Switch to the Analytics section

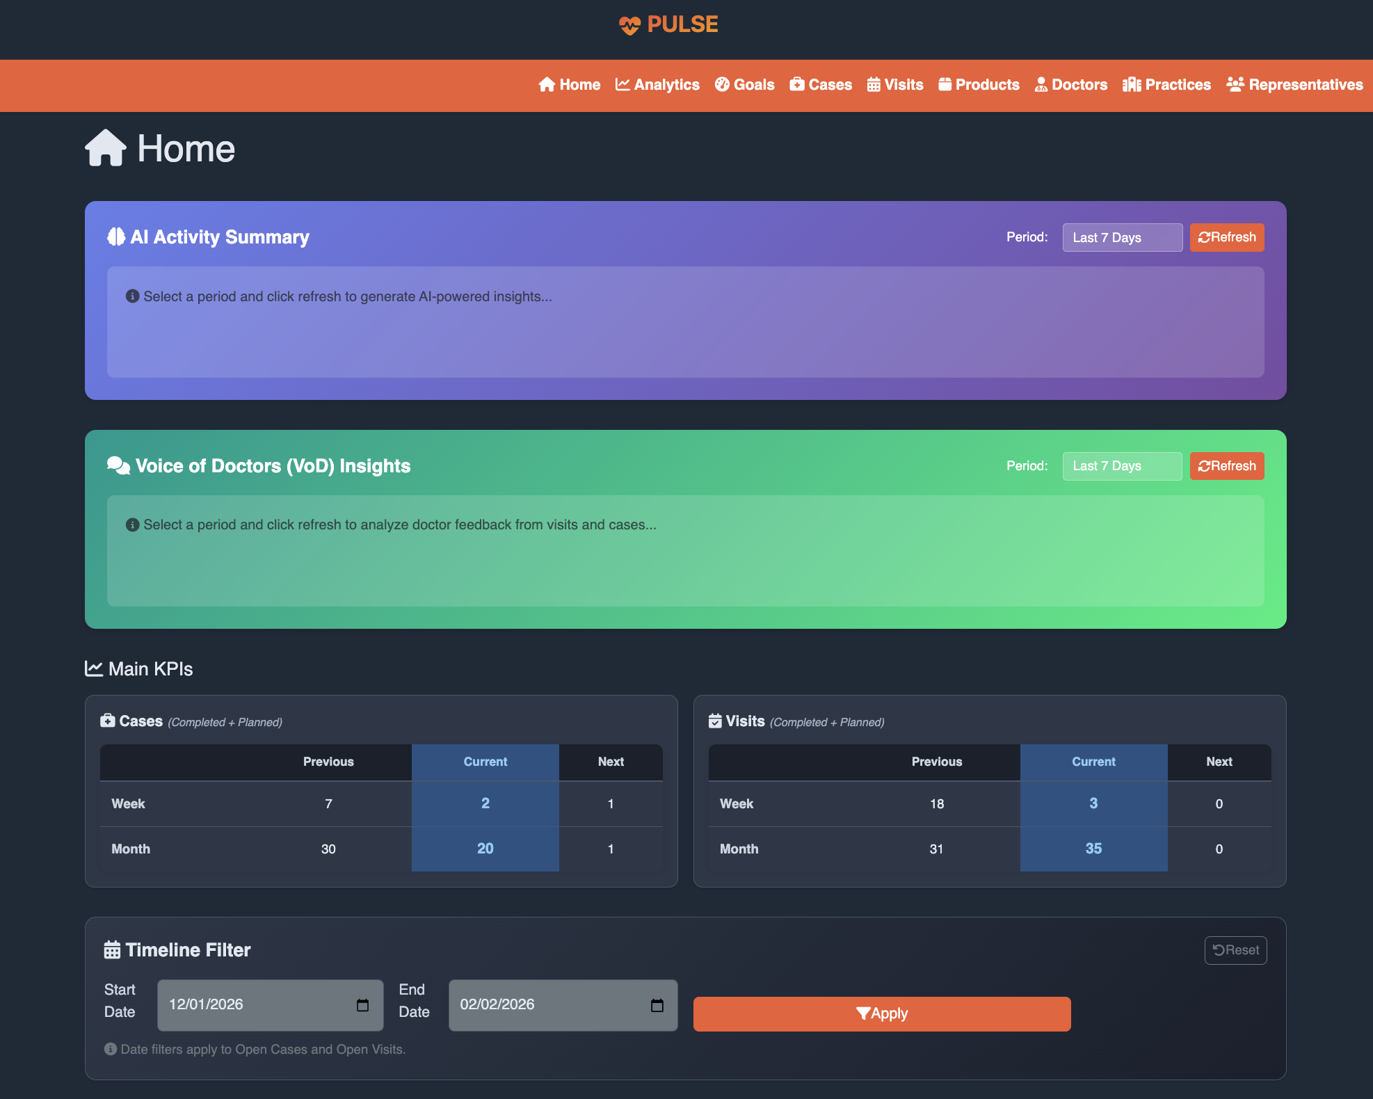[657, 85]
